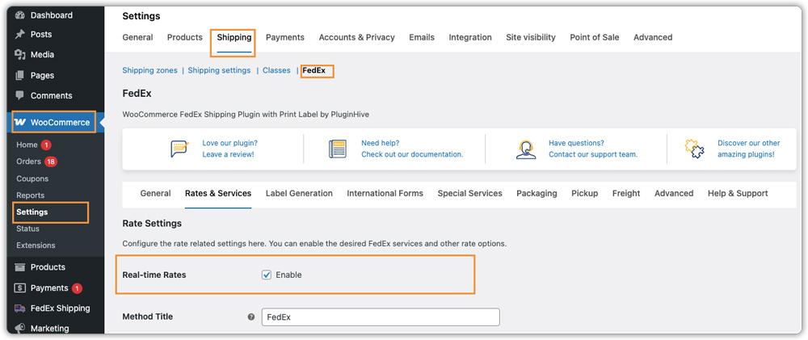The height and width of the screenshot is (340, 808).
Task: Open WooCommerce Coupons submenu item
Action: pos(32,178)
